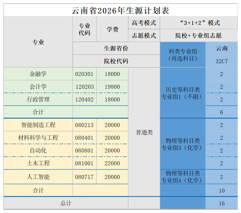Select the 科类专业组（再选科目） cell

coord(183,55)
